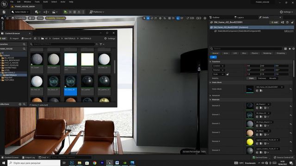
Task: Add a new collection
Action: click(20, 104)
